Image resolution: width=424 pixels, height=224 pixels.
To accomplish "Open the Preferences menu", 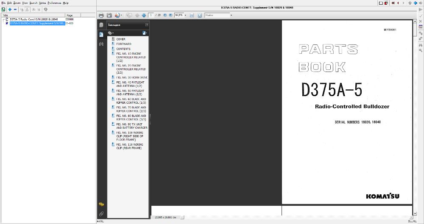I will (54, 3).
